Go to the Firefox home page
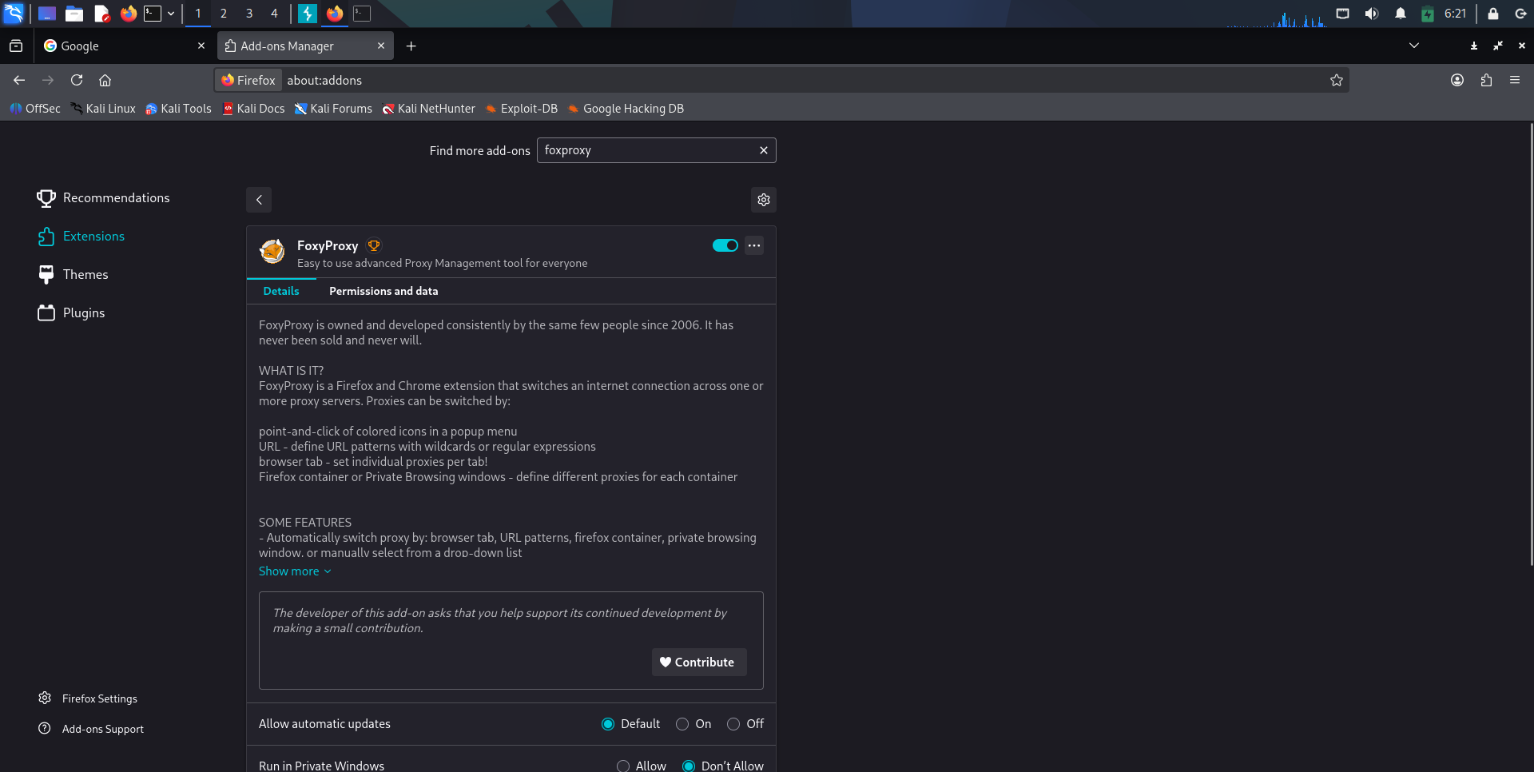Viewport: 1534px width, 772px height. click(x=105, y=80)
